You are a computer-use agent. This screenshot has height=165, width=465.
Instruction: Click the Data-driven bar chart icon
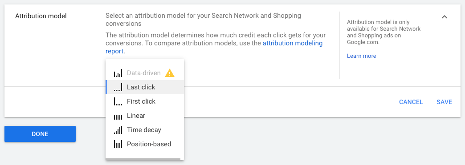tap(118, 73)
